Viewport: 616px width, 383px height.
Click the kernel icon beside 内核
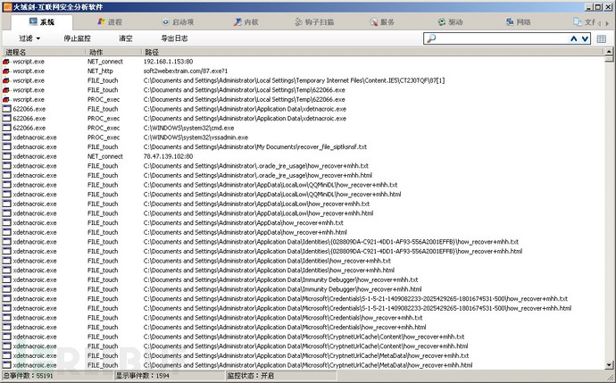237,22
